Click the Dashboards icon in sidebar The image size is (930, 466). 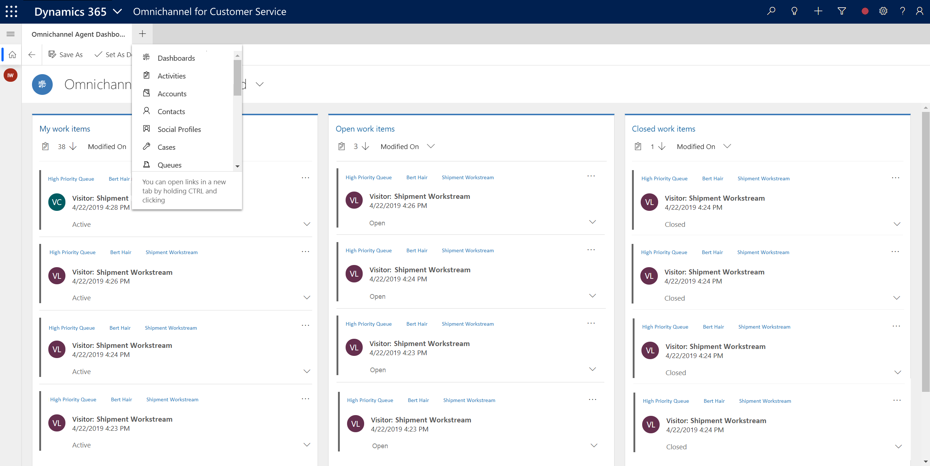click(x=146, y=58)
